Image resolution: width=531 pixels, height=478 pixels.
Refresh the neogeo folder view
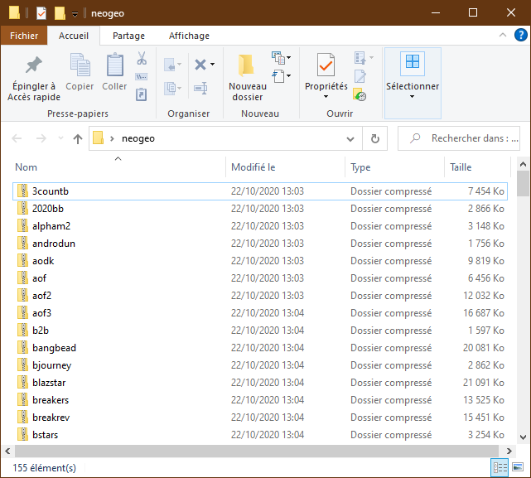point(375,138)
